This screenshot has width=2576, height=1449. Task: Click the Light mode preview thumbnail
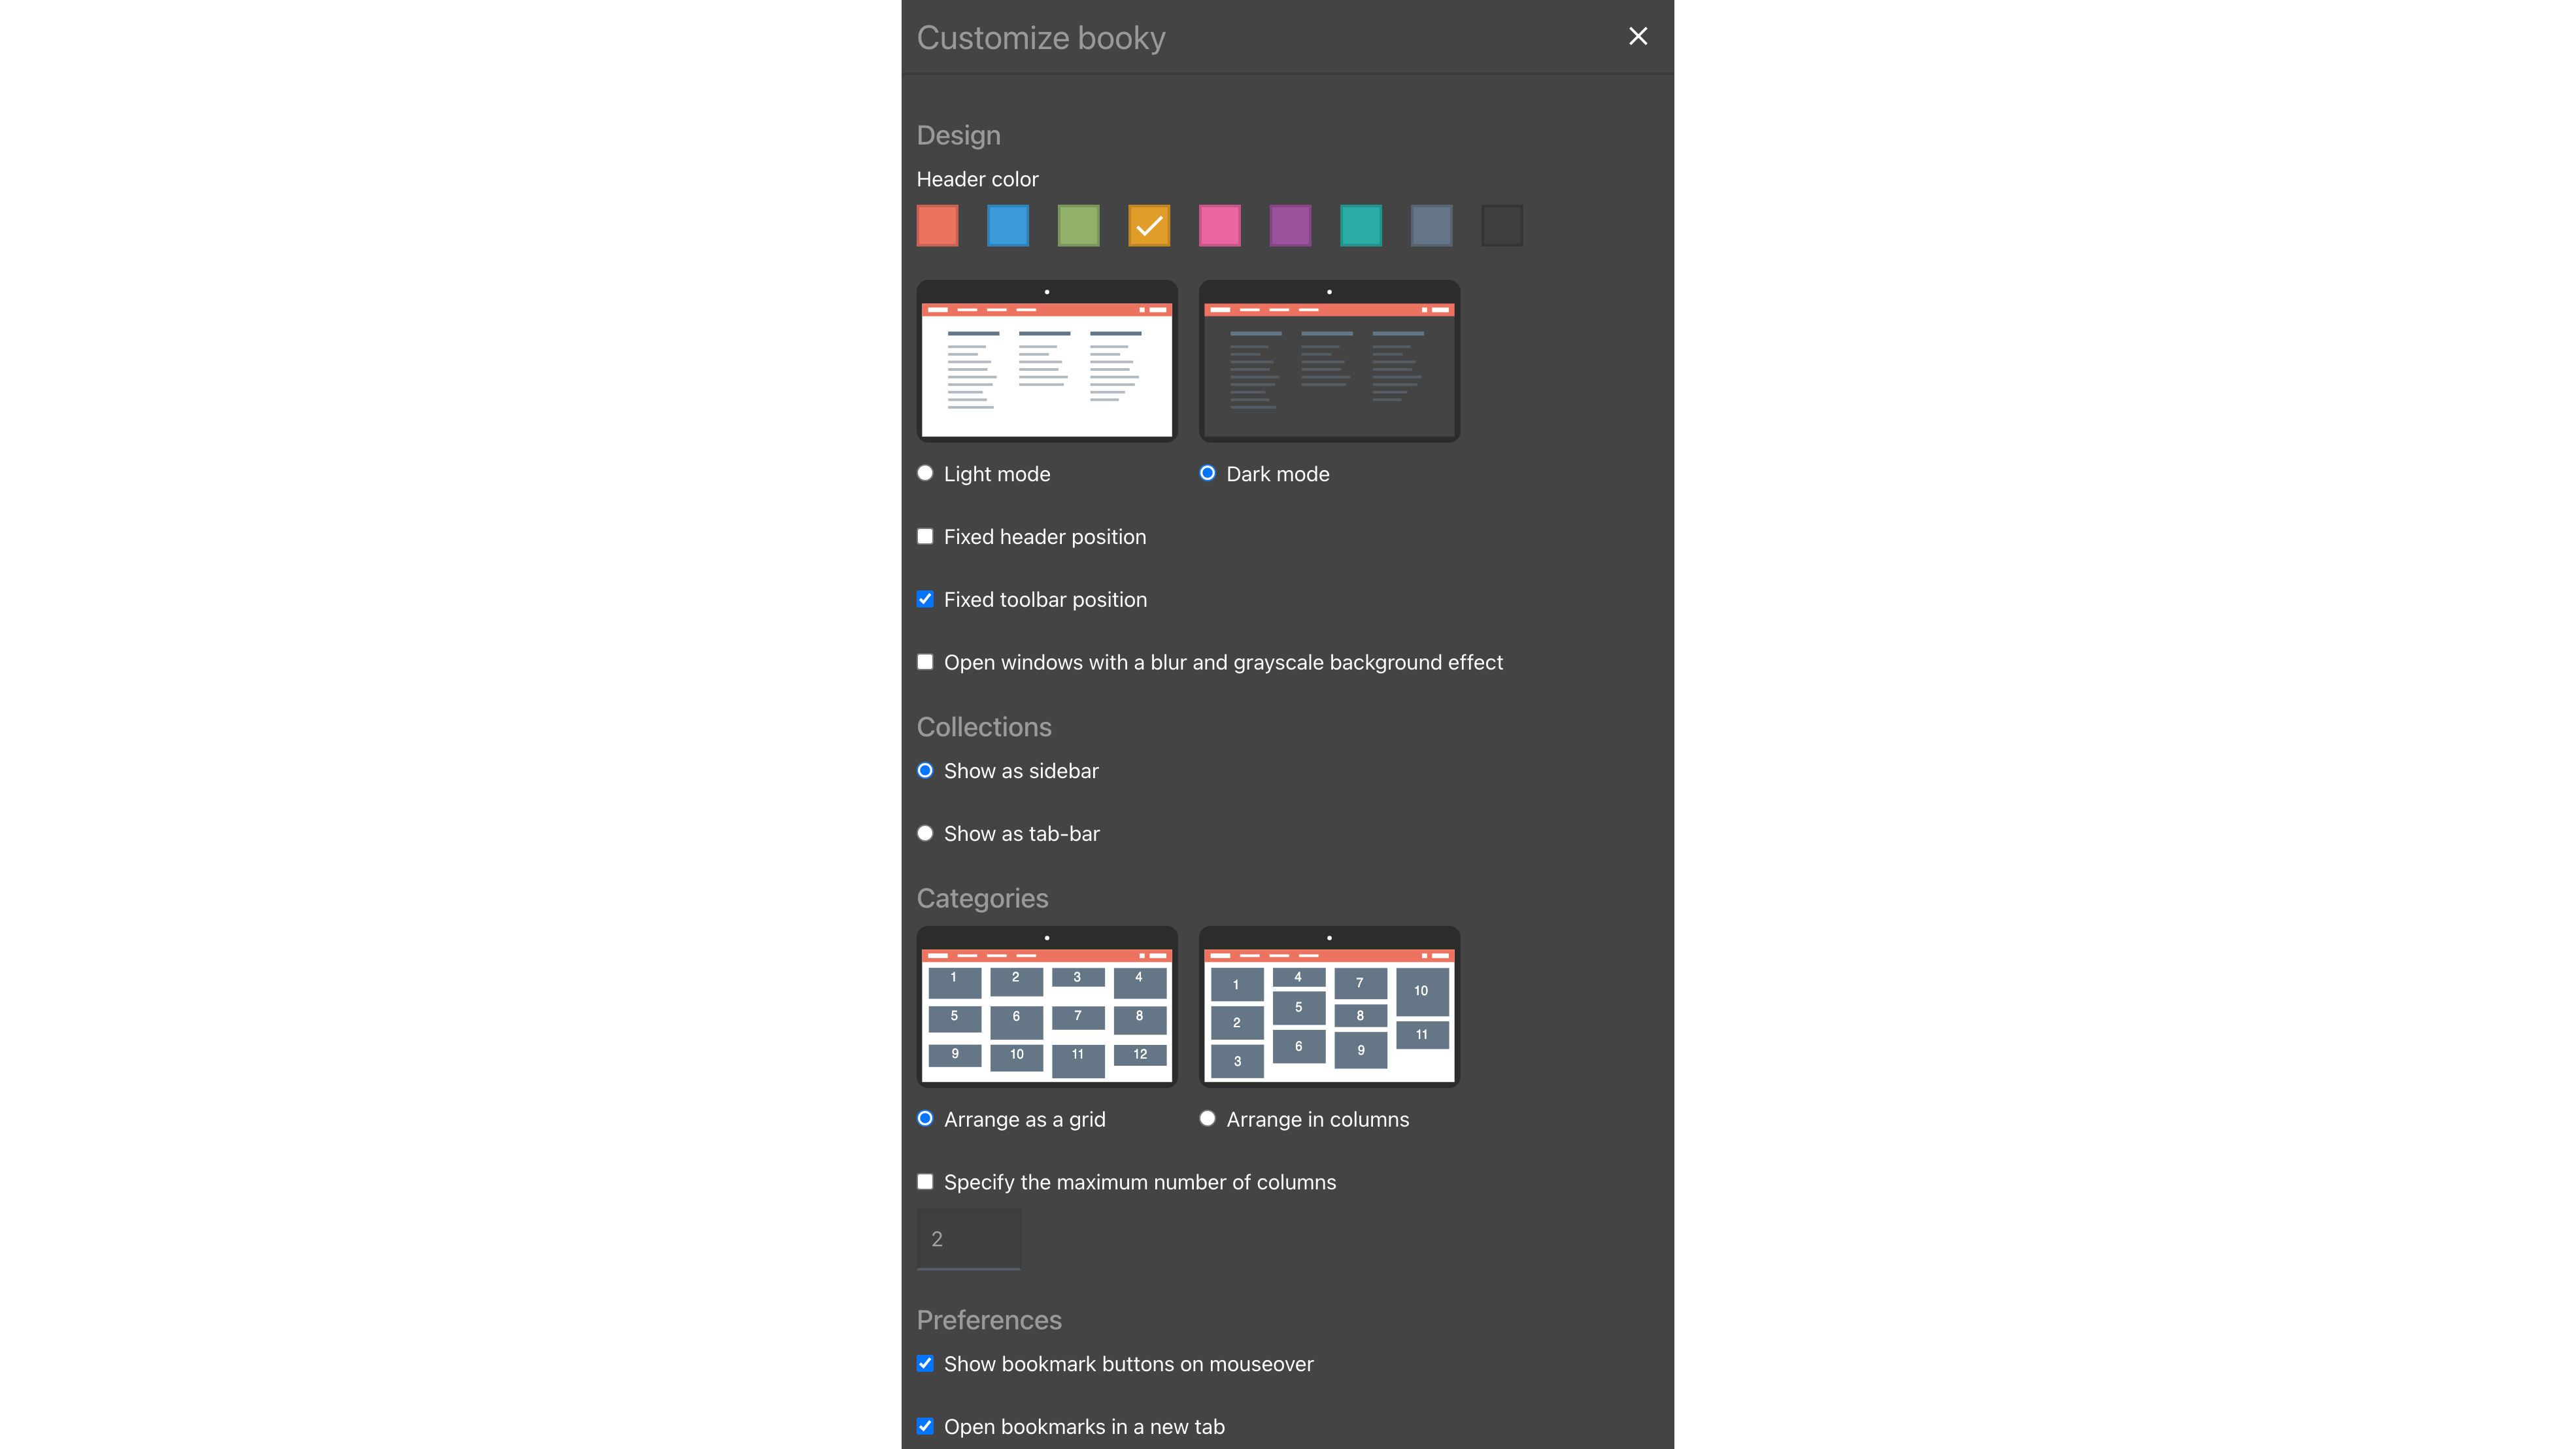pyautogui.click(x=1046, y=361)
